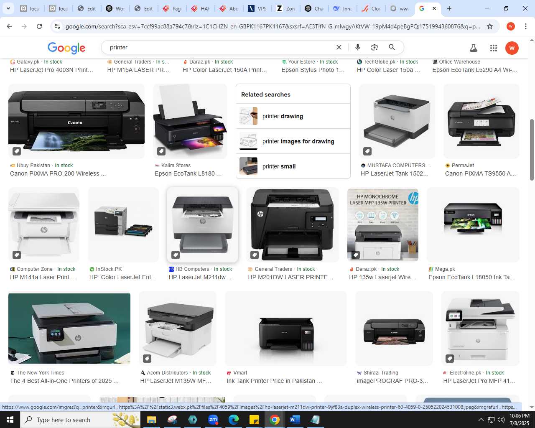Open the Windows Start menu
The width and height of the screenshot is (535, 428).
click(10, 420)
